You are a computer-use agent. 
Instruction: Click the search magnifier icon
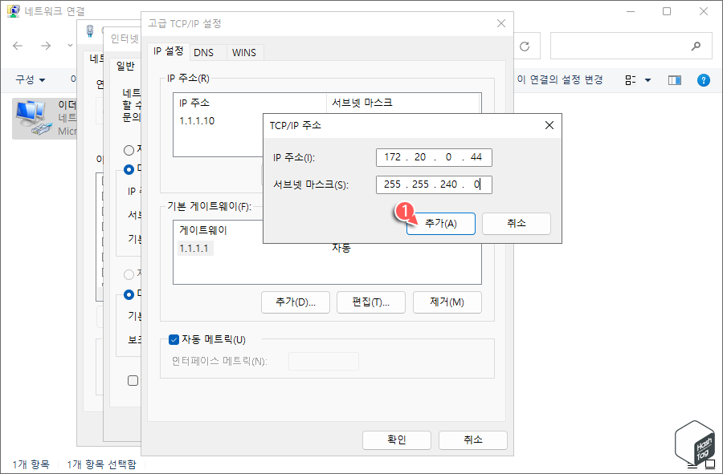[x=694, y=45]
